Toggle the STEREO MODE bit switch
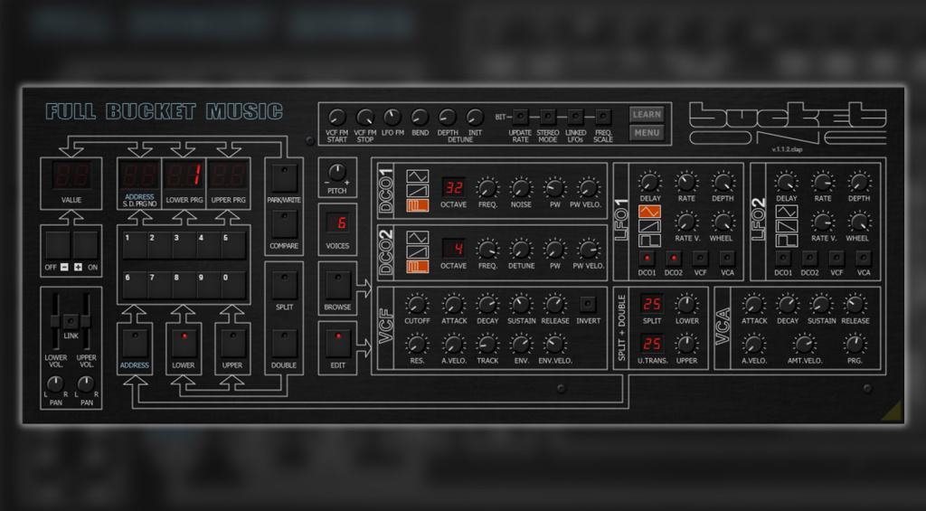 [x=548, y=117]
